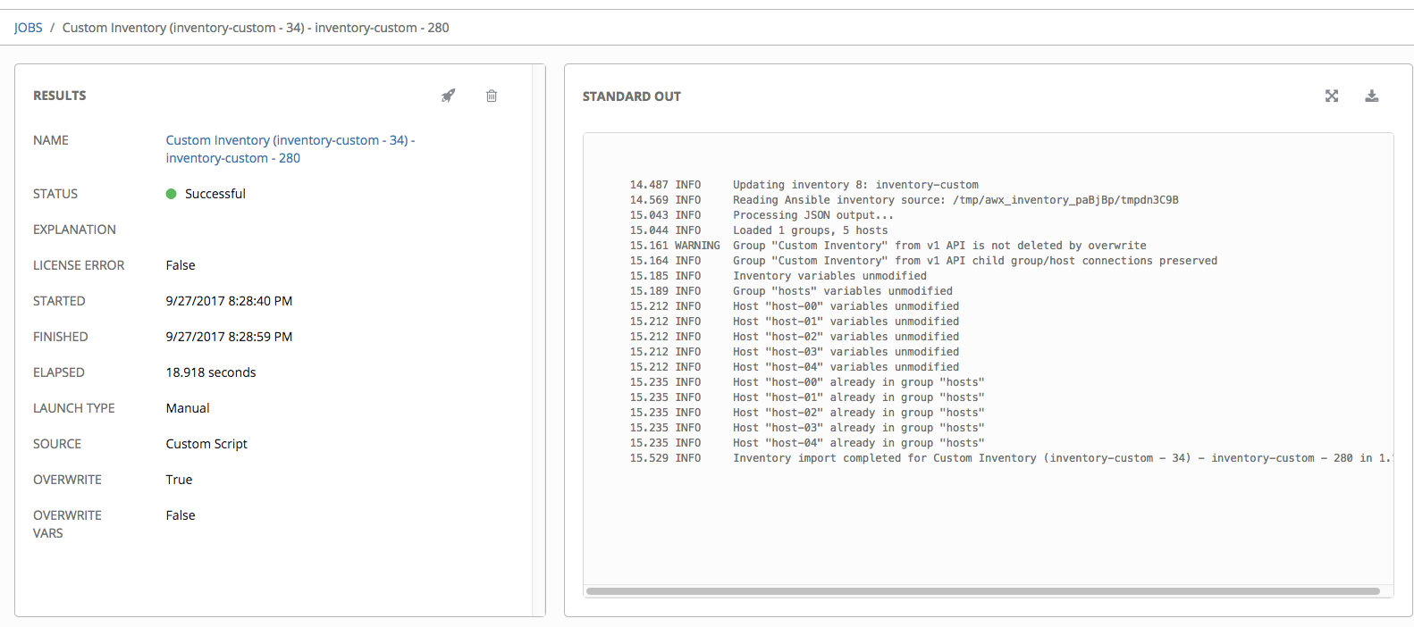Image resolution: width=1414 pixels, height=627 pixels.
Task: Delete this job using the trash icon
Action: pyautogui.click(x=492, y=96)
